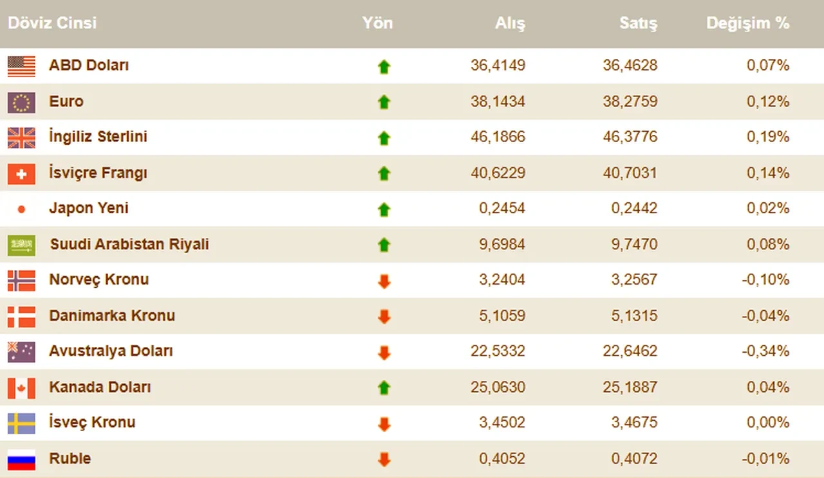Click the down arrow next to İsveç Kronu
Viewport: 824px width, 478px height.
(384, 423)
